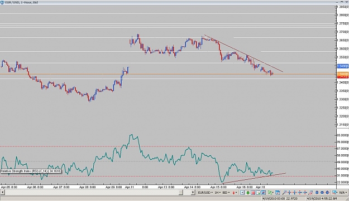Click the network connection icon beside N/A
The height and width of the screenshot is (201, 349).
pyautogui.click(x=334, y=193)
